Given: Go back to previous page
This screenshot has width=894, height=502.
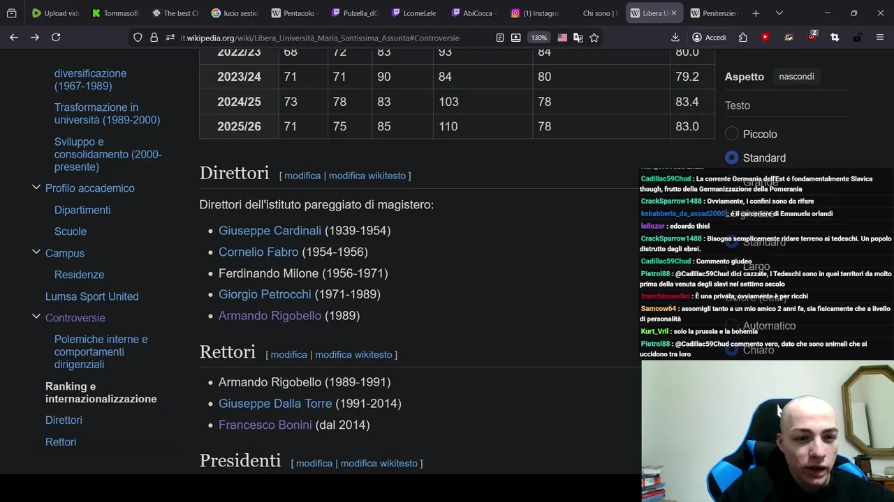Looking at the screenshot, I should 14,38.
